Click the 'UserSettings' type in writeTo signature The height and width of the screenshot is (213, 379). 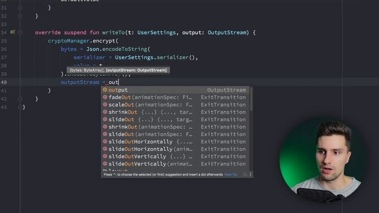pos(156,33)
